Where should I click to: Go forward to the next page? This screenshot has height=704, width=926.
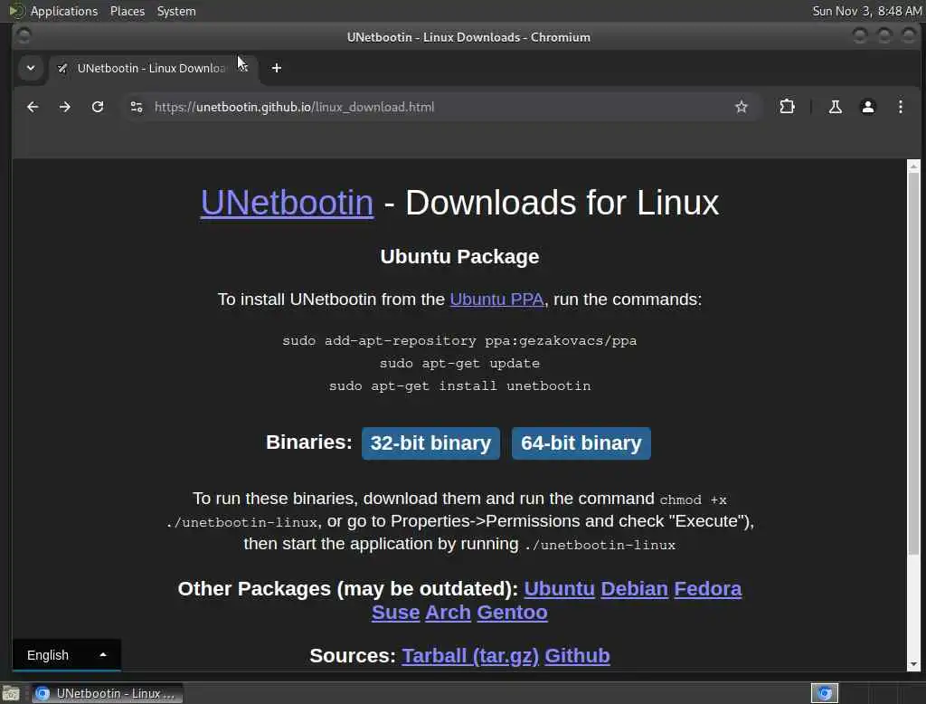click(x=65, y=107)
